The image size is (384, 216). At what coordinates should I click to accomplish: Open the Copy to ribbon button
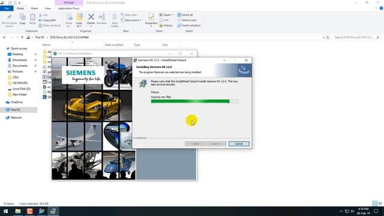point(79,20)
